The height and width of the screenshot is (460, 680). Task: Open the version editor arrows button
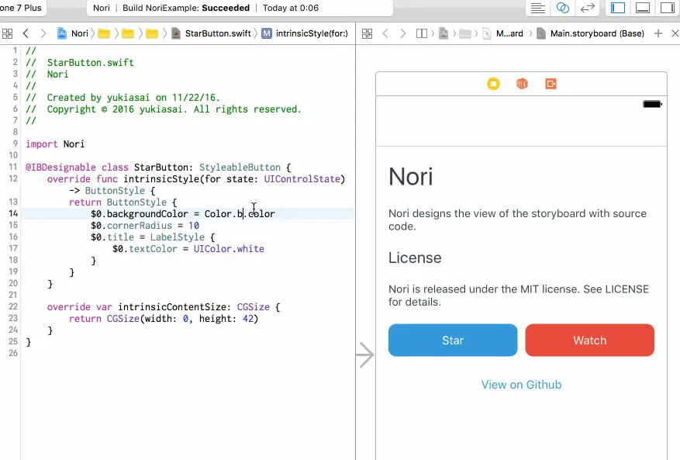[x=587, y=8]
